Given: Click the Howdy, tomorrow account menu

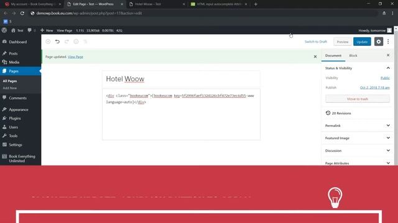Looking at the screenshot, I should (374, 30).
